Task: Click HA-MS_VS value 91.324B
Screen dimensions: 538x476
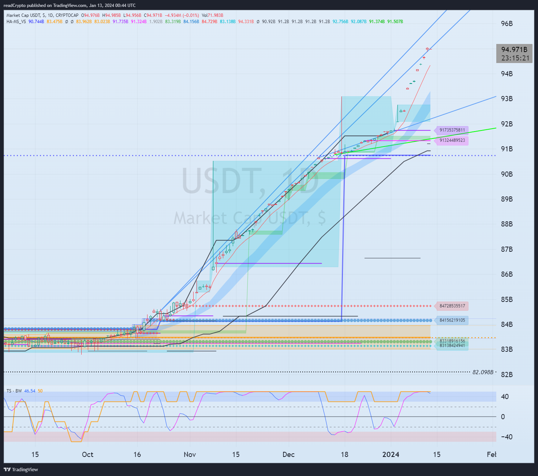Action: click(x=139, y=22)
